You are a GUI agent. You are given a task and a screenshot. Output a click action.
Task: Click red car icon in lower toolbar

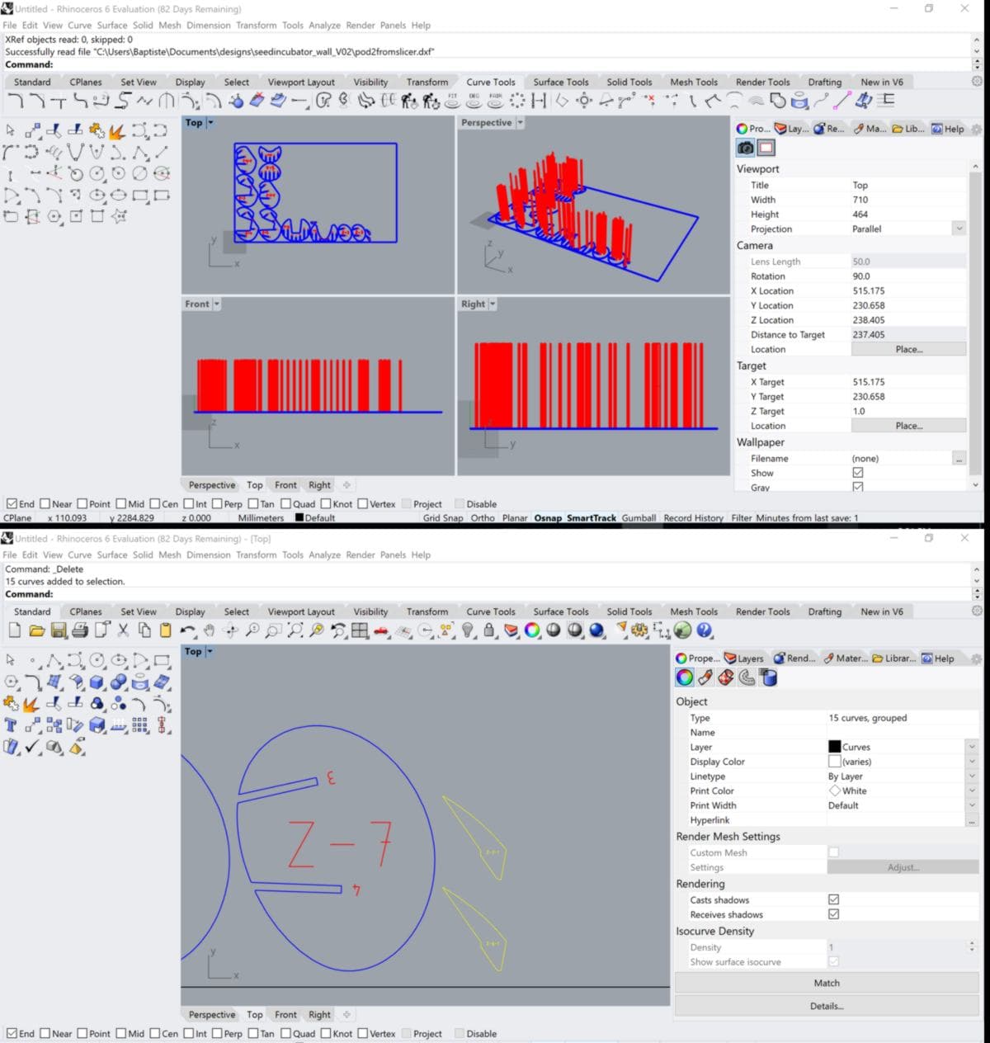[x=381, y=630]
